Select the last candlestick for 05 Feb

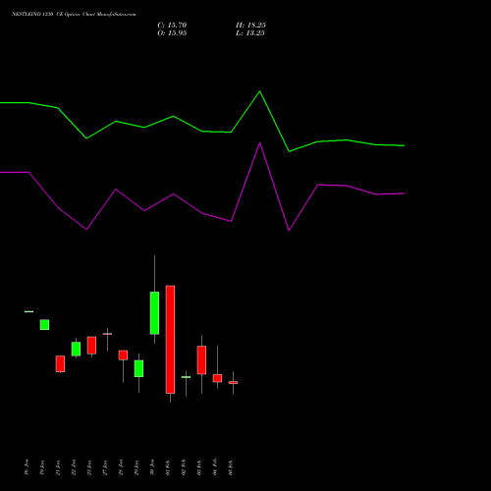coord(233,382)
